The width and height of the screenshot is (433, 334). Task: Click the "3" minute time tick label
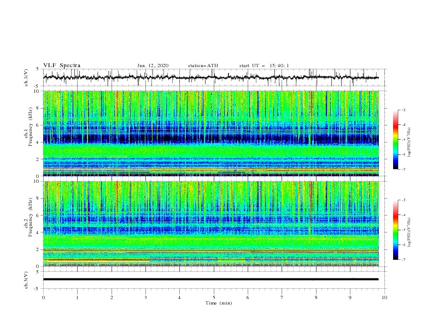tap(145, 297)
